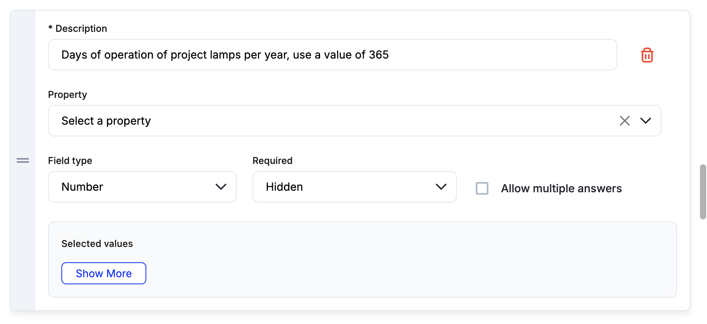Click the 'Allow multiple answers' label text
The height and width of the screenshot is (324, 707).
click(561, 189)
